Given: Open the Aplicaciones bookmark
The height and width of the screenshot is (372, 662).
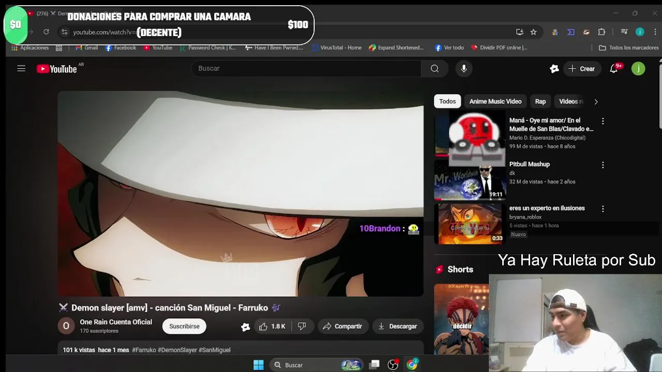Looking at the screenshot, I should click(x=30, y=48).
